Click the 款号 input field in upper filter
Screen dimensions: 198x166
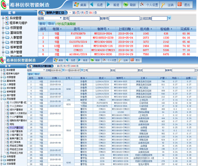point(85,19)
